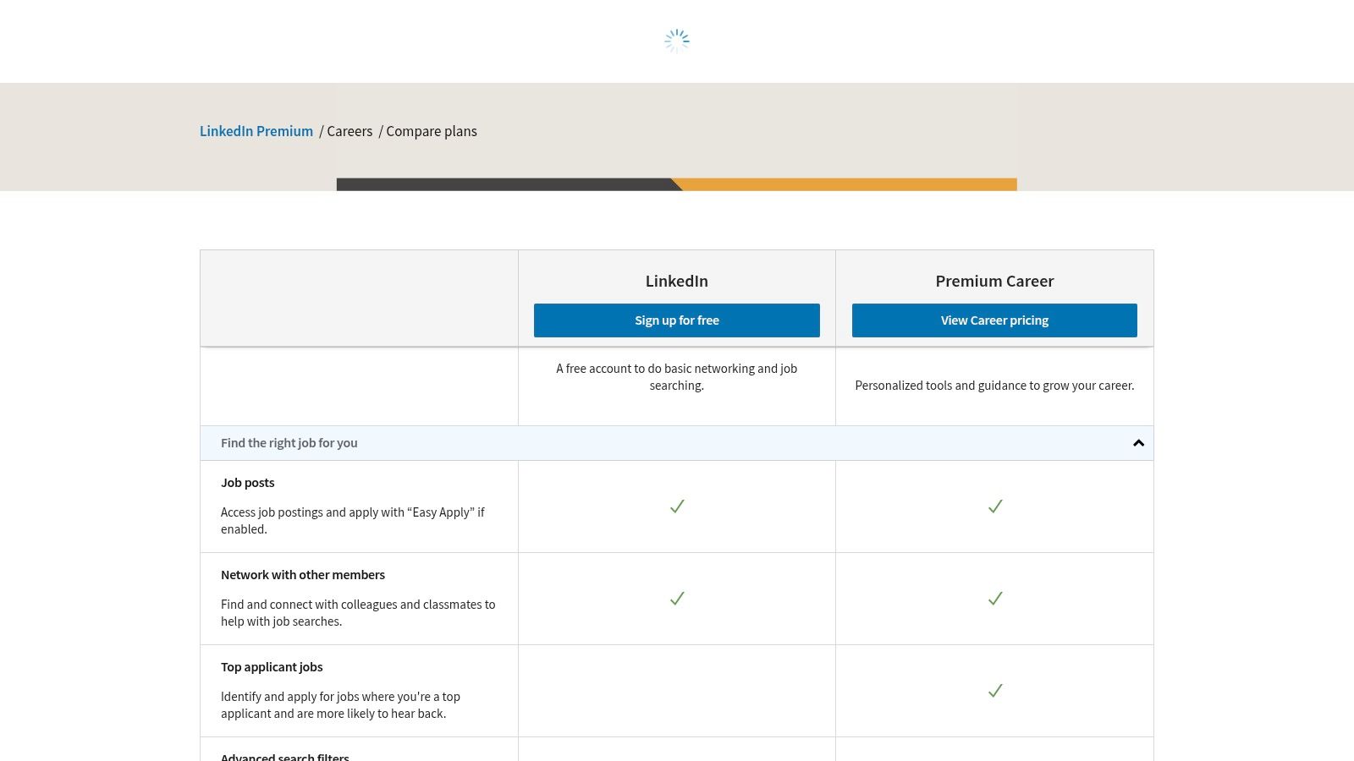Click the Network with other members check under Premium Career
This screenshot has width=1354, height=761.
coord(994,598)
